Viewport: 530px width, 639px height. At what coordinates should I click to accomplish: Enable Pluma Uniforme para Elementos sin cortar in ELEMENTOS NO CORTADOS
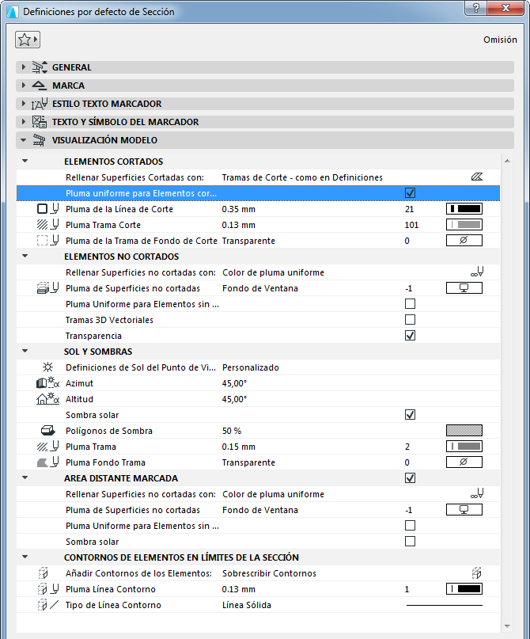(410, 304)
